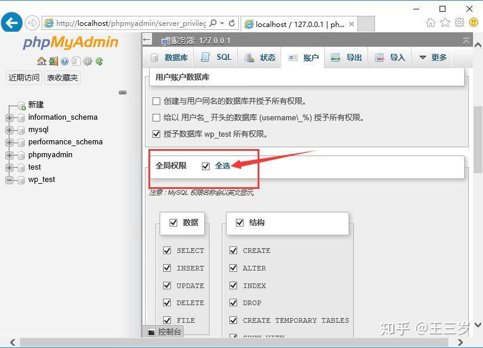
Task: Check the username\_% wildcard privileges option
Action: pyautogui.click(x=157, y=117)
